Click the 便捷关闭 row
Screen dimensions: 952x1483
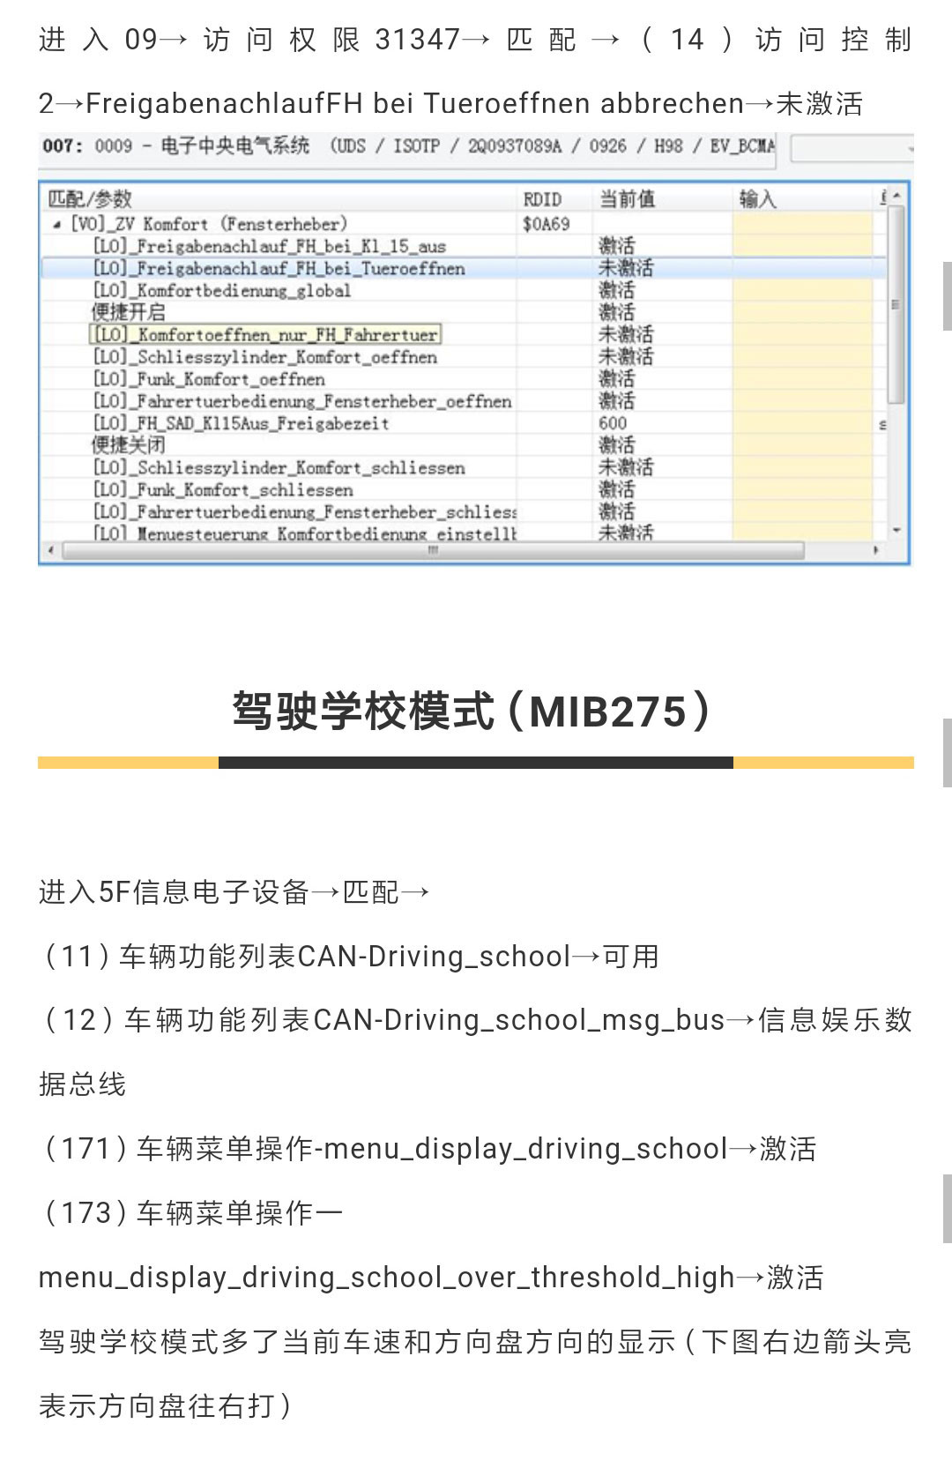463,445
